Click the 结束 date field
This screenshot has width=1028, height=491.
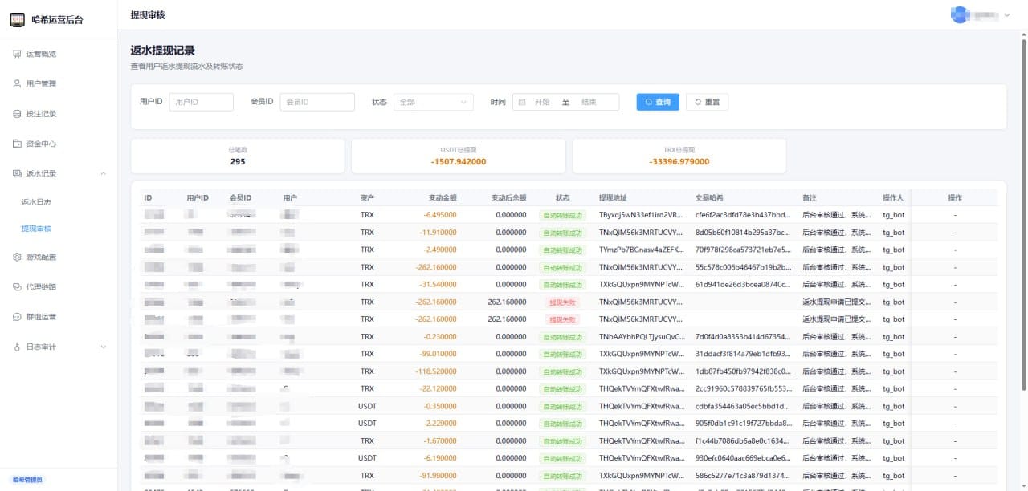click(589, 102)
